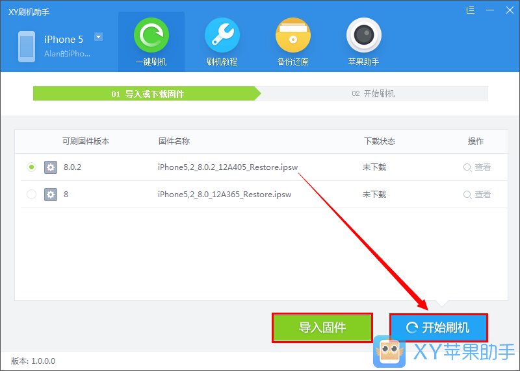Viewport: 520px width, 371px height.
Task: Click the 开始刷机 start flashing button
Action: [x=438, y=328]
